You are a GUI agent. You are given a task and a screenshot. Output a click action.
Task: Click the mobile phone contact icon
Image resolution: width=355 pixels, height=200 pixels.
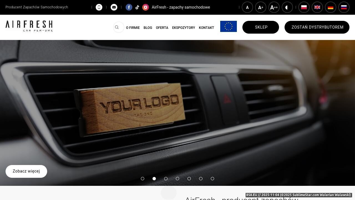tap(99, 7)
